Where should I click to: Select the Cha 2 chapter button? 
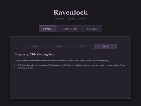tap(59, 46)
